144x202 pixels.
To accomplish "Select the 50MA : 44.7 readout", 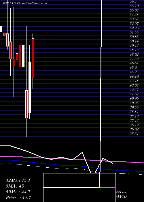I will pyautogui.click(x=18, y=192).
